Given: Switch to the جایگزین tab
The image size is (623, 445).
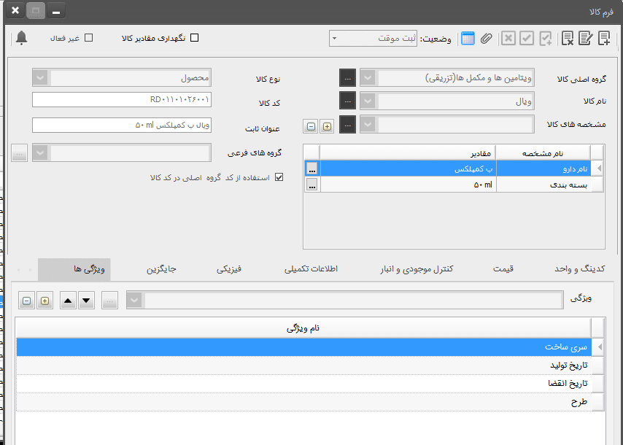Looking at the screenshot, I should coord(161,269).
